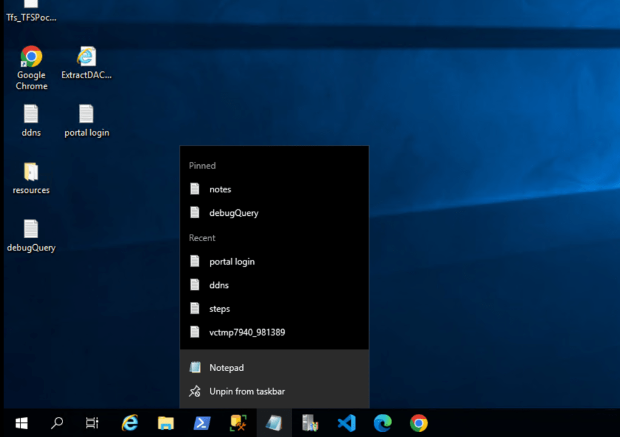Launch Notepad from jump list
Screen dimensions: 620x437
pos(274,367)
